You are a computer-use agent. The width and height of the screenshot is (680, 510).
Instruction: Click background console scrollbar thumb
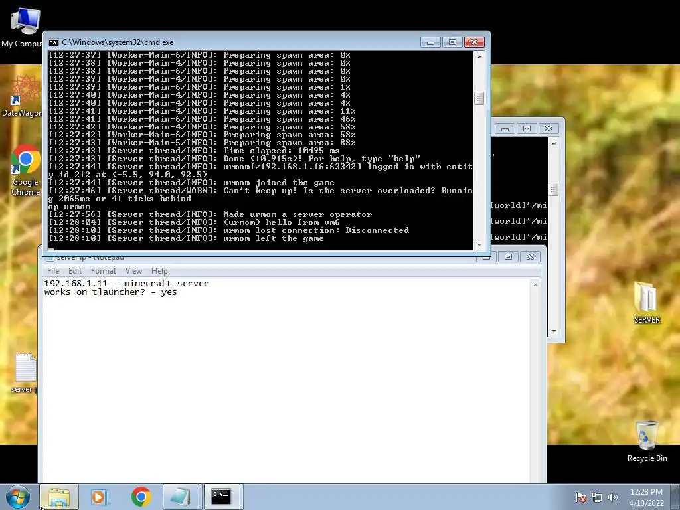[x=554, y=189]
